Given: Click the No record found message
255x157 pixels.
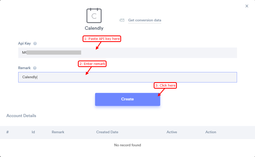Looking at the screenshot, I should [x=128, y=145].
